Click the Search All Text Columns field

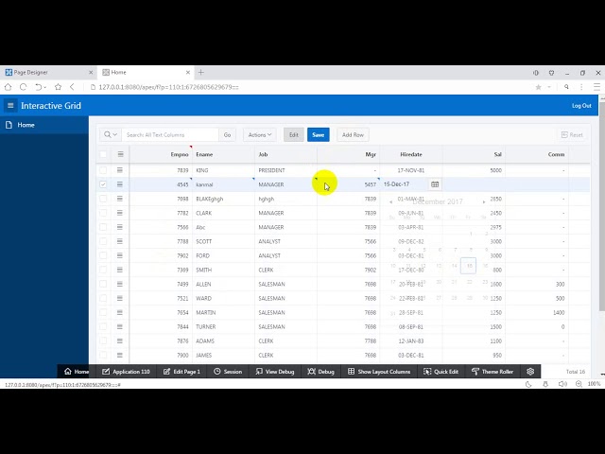[x=170, y=134]
